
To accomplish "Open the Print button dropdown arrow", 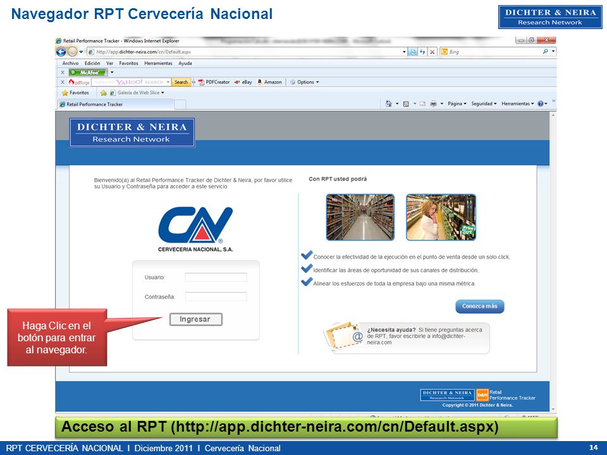I will coord(442,104).
